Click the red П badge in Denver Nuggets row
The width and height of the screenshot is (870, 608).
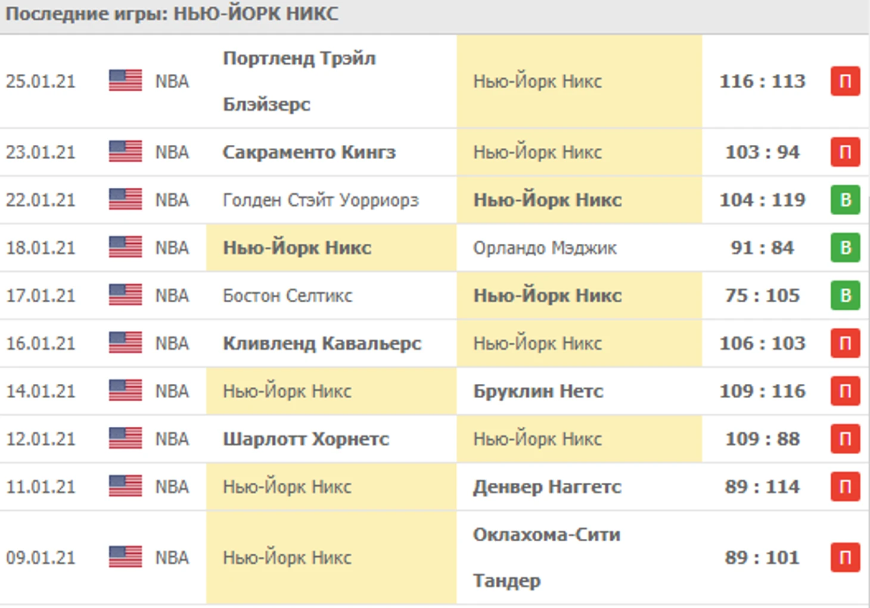[x=845, y=486]
